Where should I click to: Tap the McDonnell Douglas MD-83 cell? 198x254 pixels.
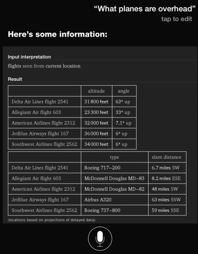tap(114, 178)
